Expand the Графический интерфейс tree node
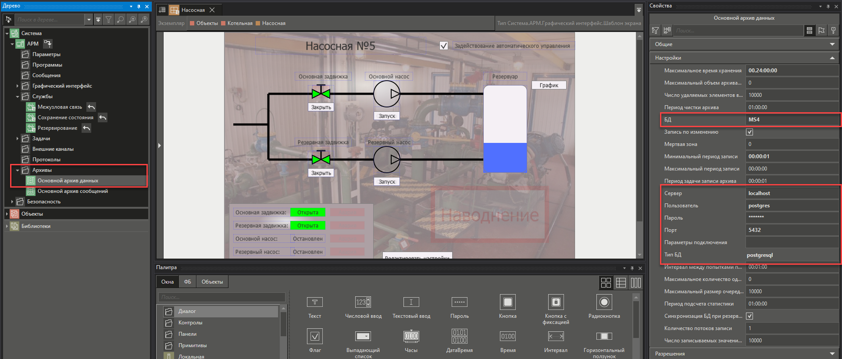This screenshot has height=359, width=842. [x=18, y=86]
